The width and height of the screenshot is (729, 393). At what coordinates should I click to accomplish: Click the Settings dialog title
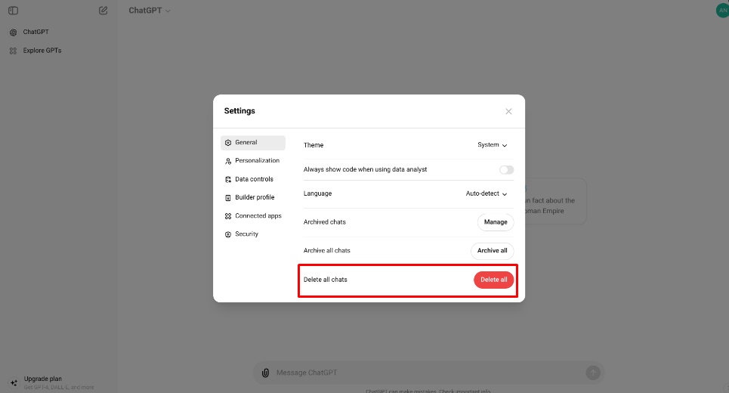click(x=239, y=111)
